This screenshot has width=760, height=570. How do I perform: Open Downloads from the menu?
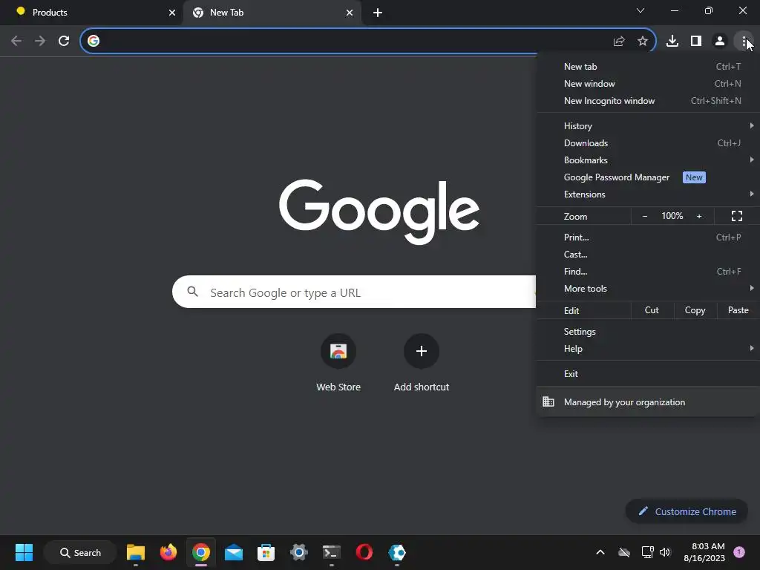click(648, 143)
